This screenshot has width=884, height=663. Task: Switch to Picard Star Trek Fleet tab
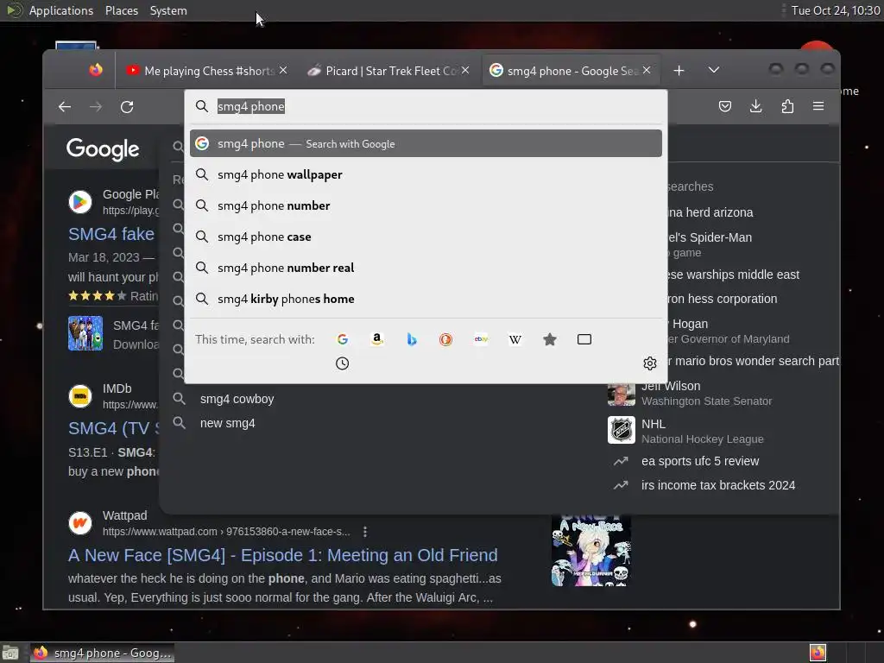point(389,71)
